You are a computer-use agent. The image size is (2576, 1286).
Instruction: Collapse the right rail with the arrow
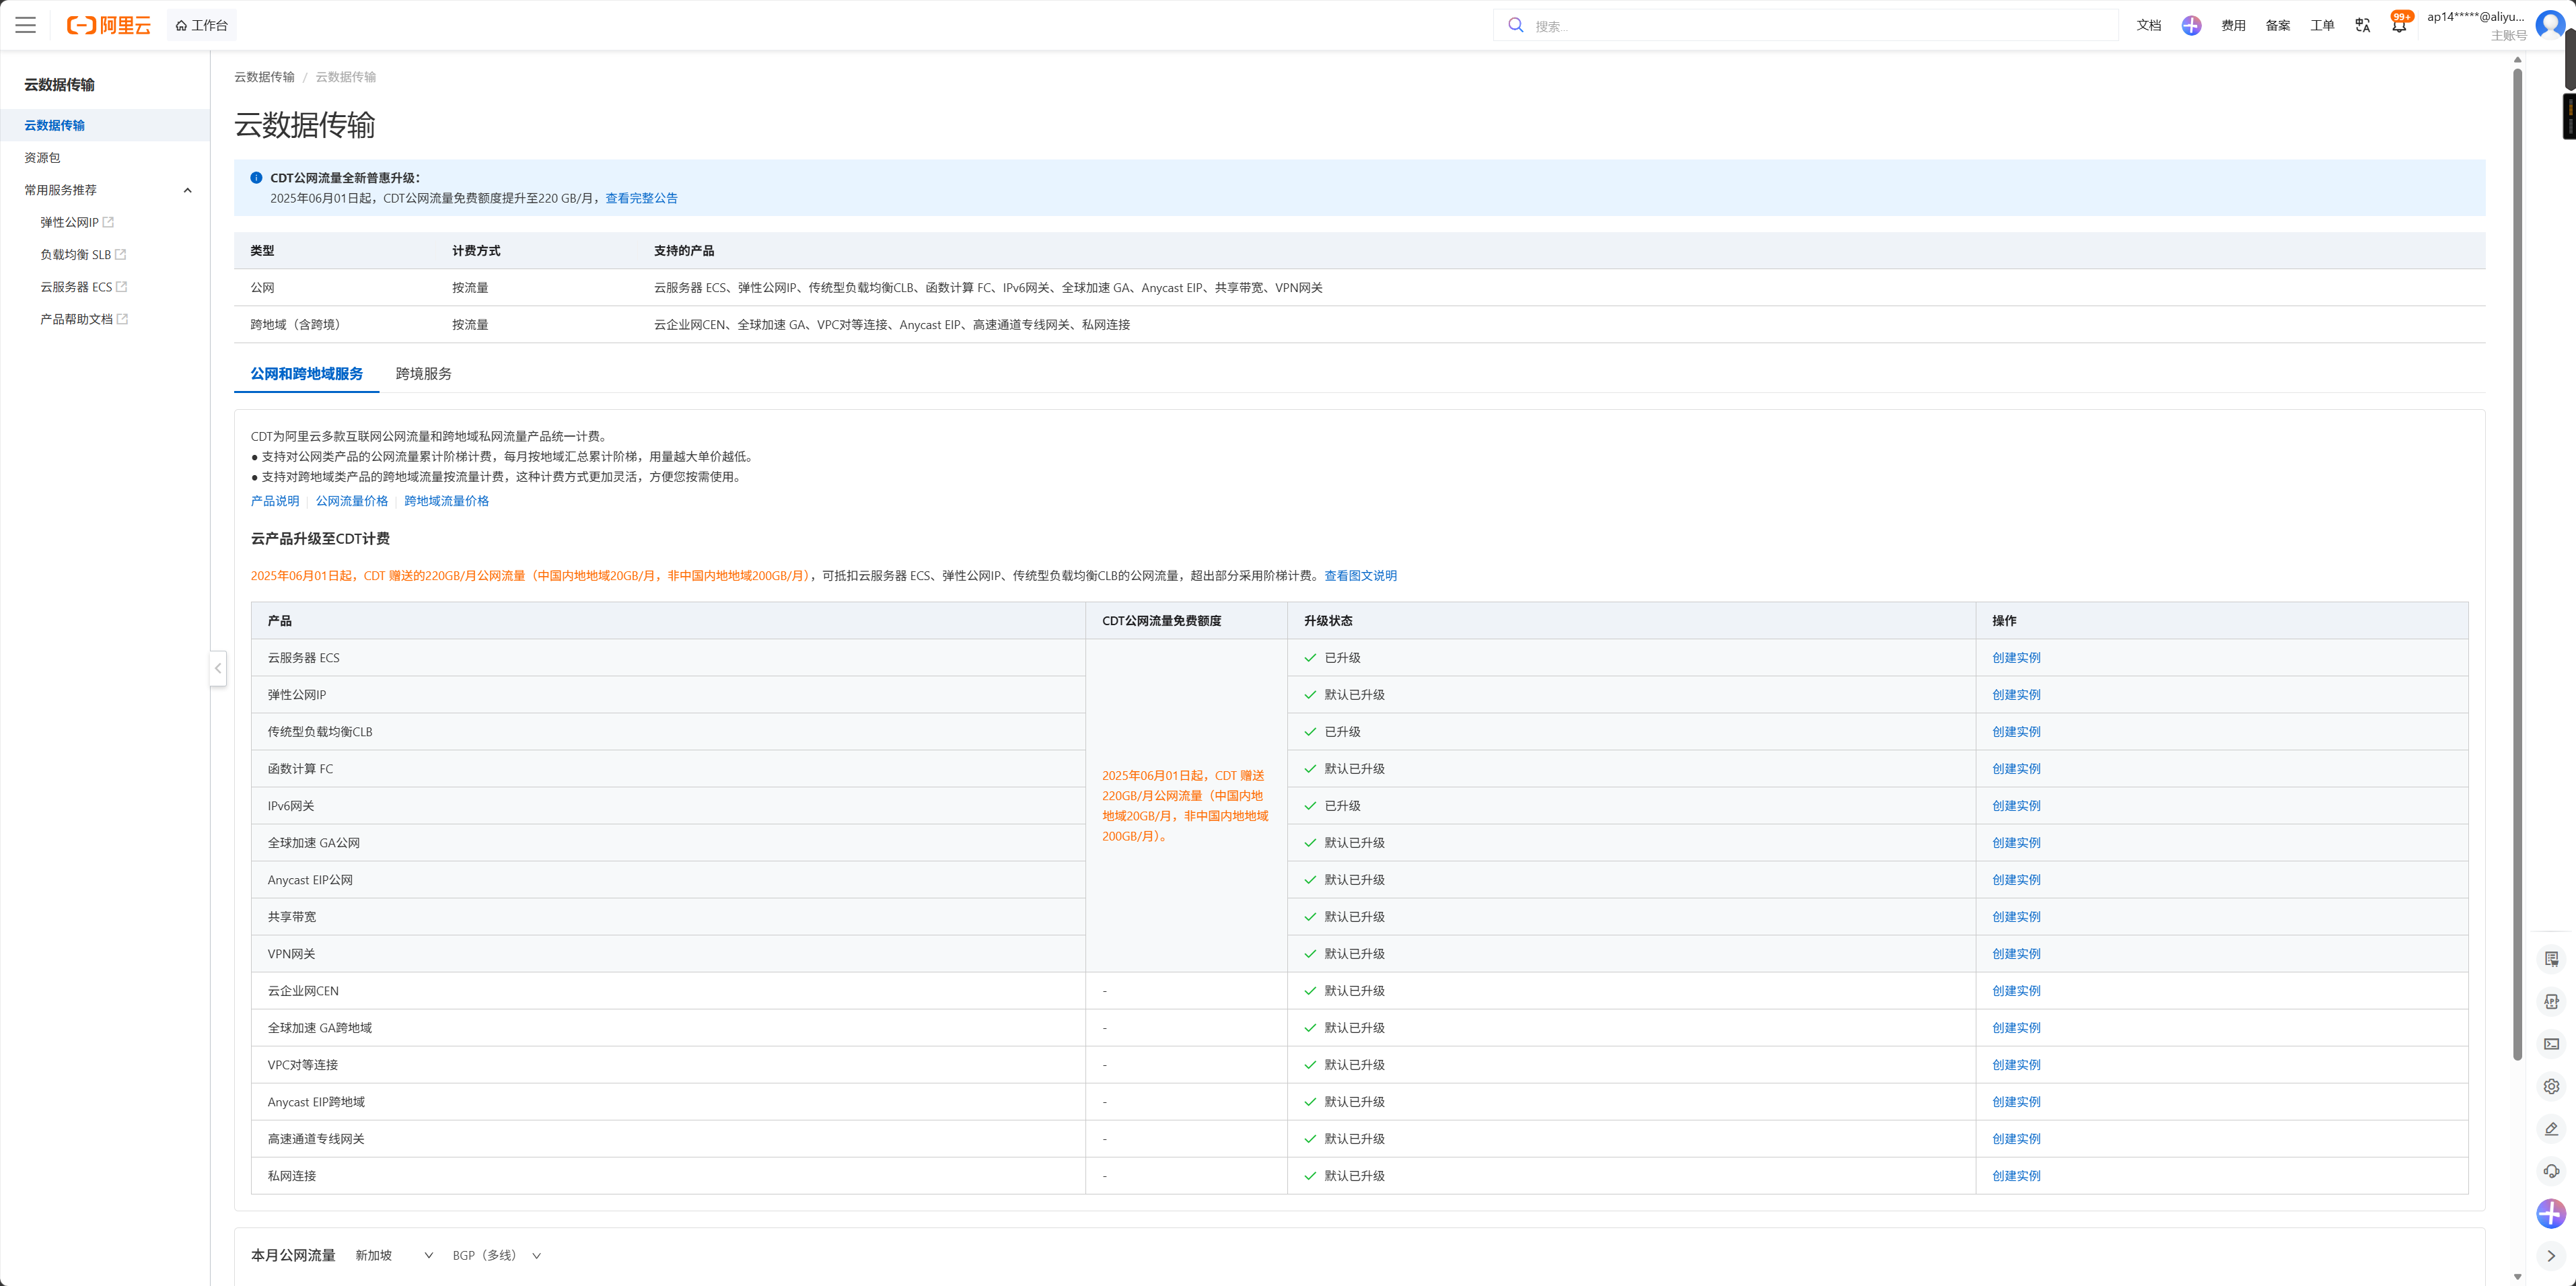[2551, 1256]
